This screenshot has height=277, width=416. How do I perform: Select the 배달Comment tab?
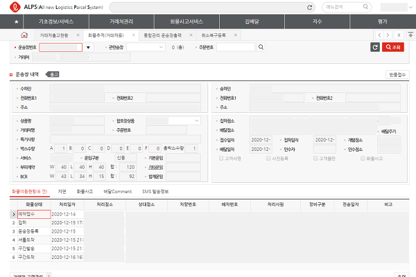[x=118, y=192]
